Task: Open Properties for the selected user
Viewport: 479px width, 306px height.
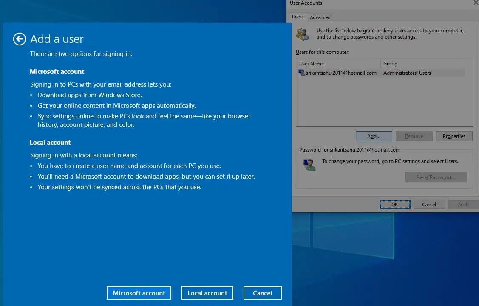Action: coord(454,136)
